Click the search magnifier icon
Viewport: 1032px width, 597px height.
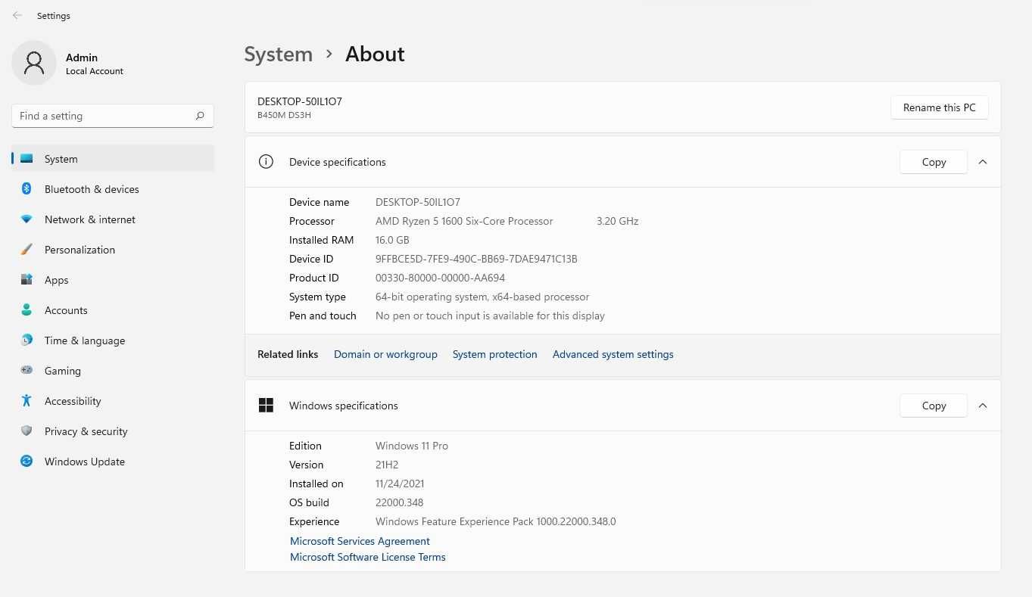pos(200,116)
